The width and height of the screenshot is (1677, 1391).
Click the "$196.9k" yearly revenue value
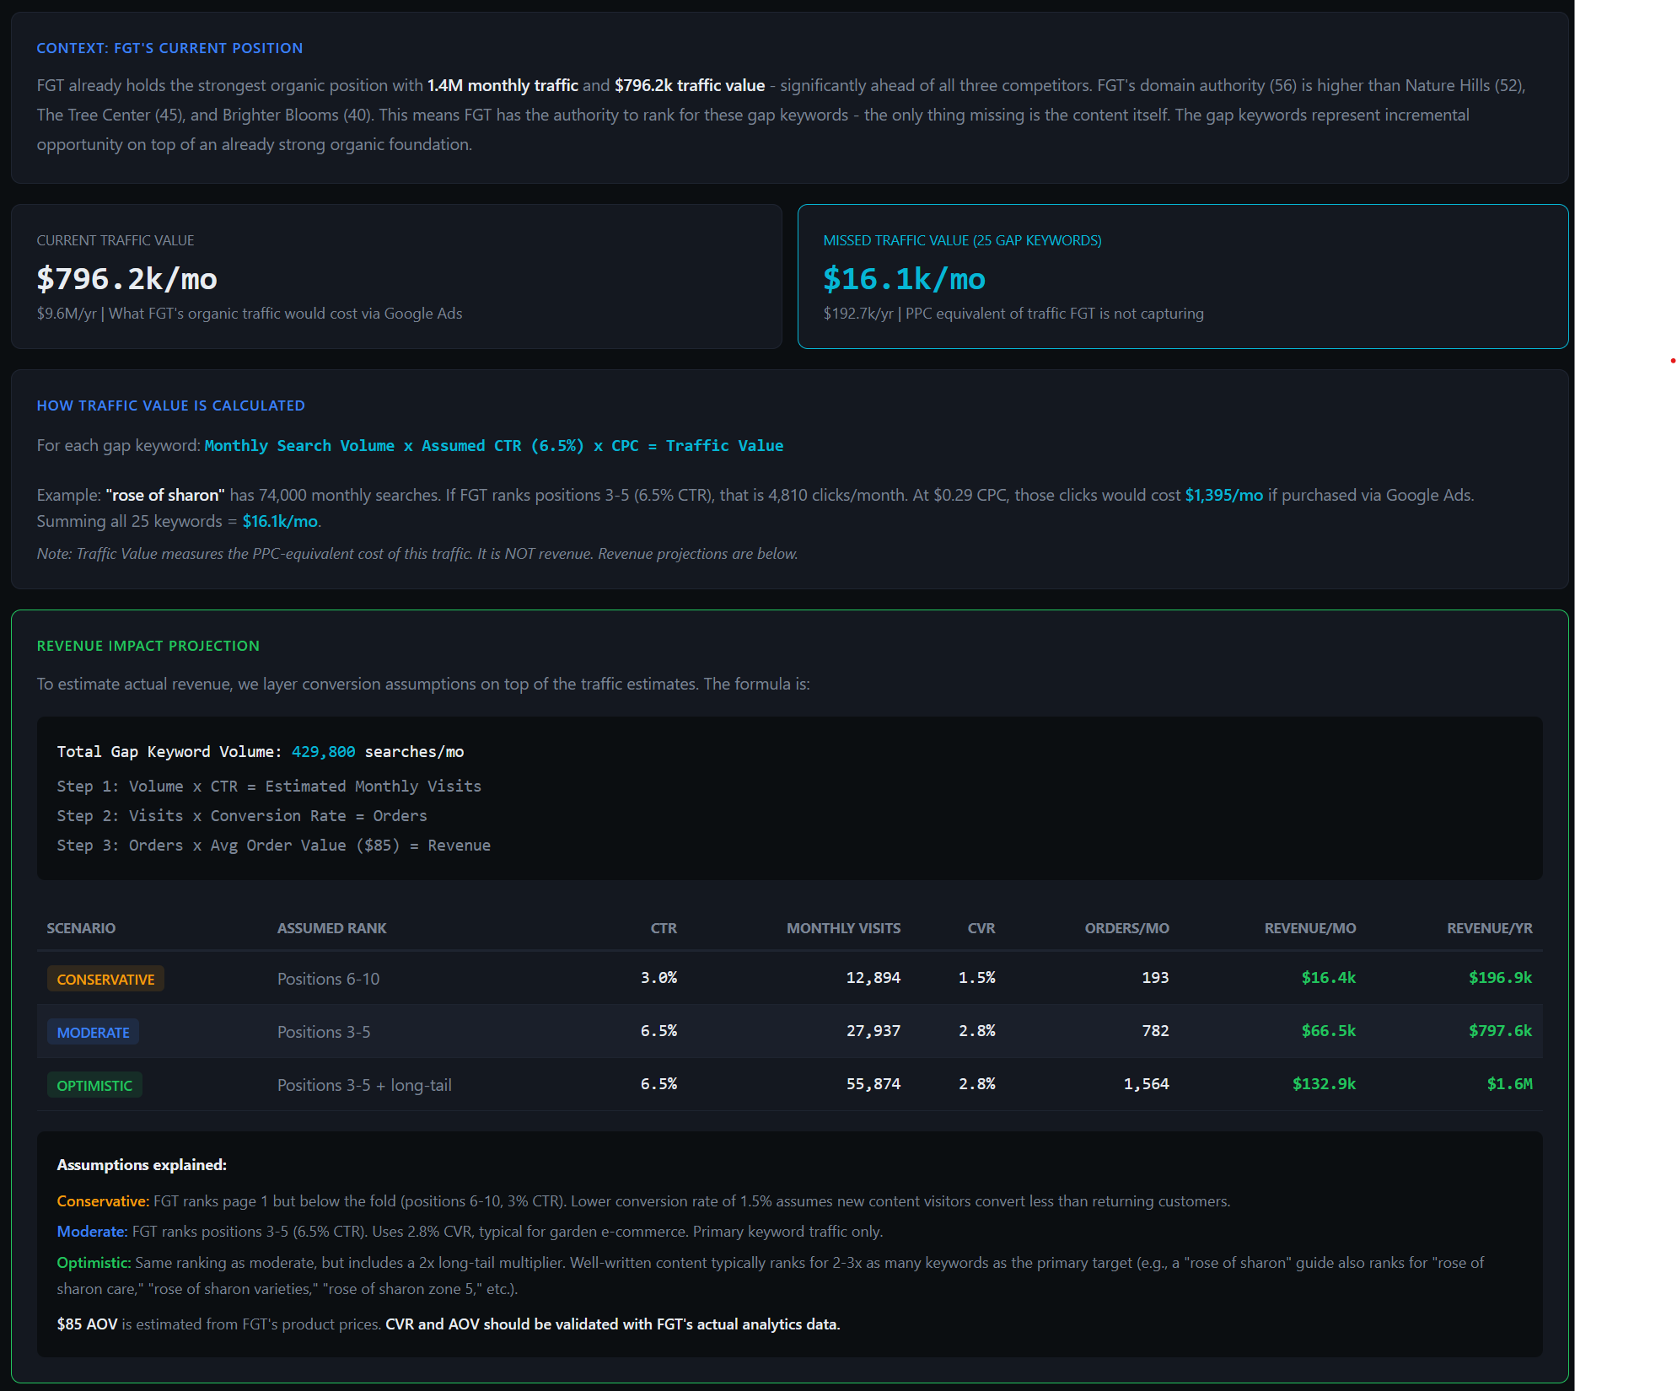click(1501, 977)
